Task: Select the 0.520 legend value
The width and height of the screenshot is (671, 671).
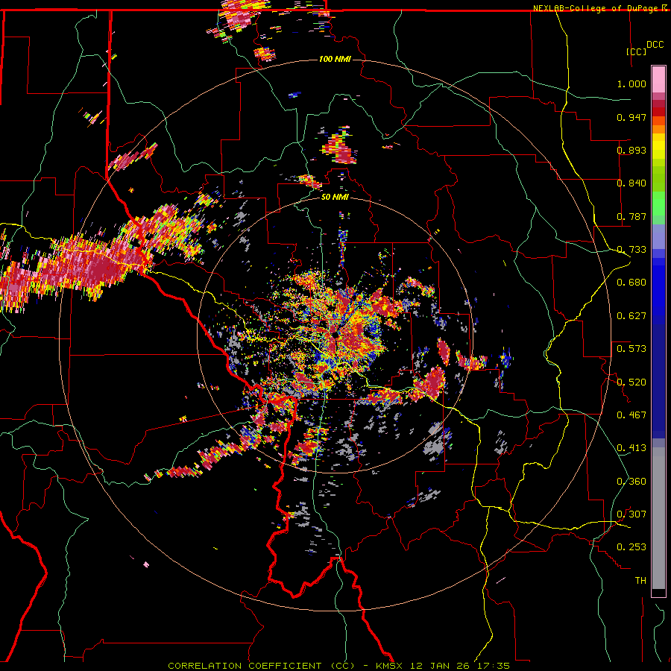Action: click(x=631, y=382)
